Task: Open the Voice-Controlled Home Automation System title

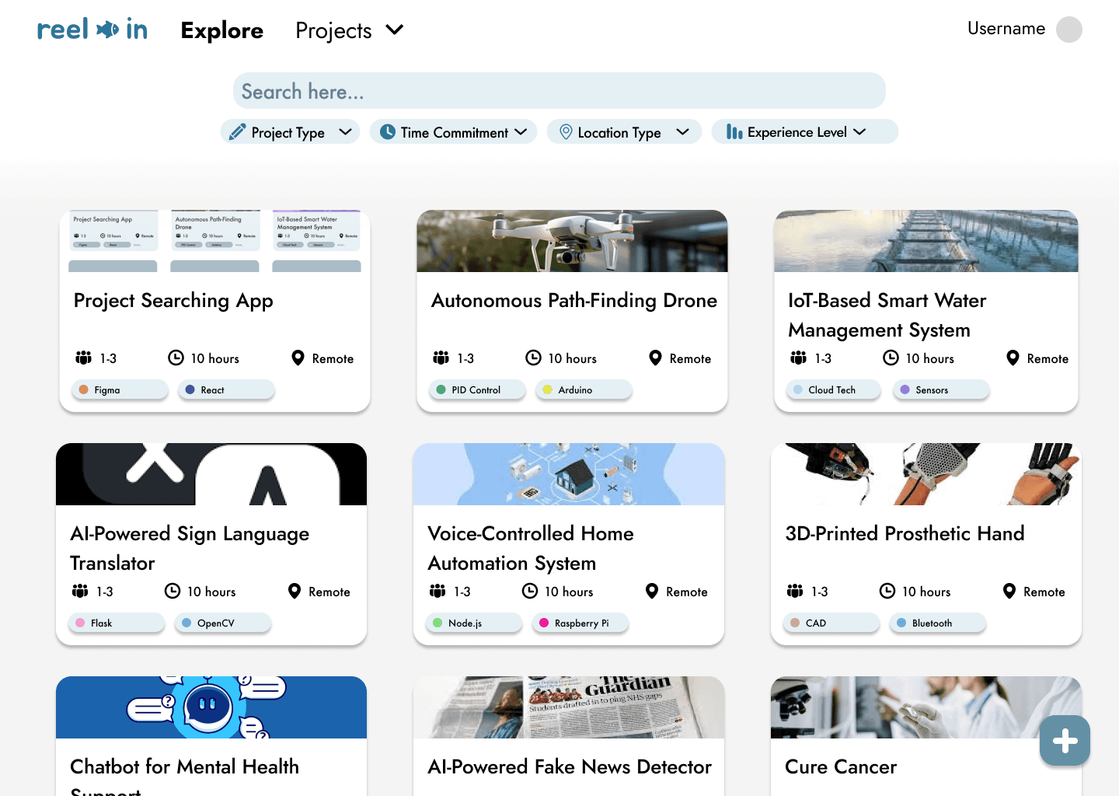Action: pyautogui.click(x=531, y=548)
